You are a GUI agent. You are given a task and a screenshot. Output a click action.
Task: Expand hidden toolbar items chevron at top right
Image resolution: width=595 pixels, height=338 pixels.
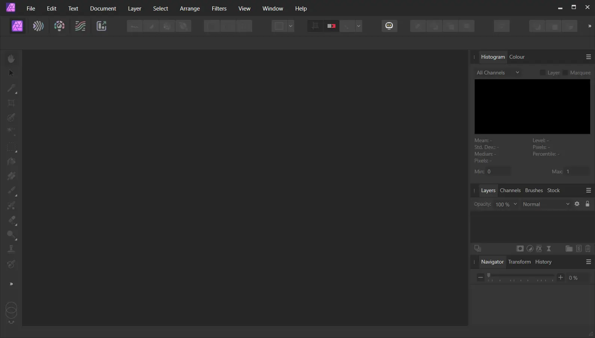[x=589, y=26]
